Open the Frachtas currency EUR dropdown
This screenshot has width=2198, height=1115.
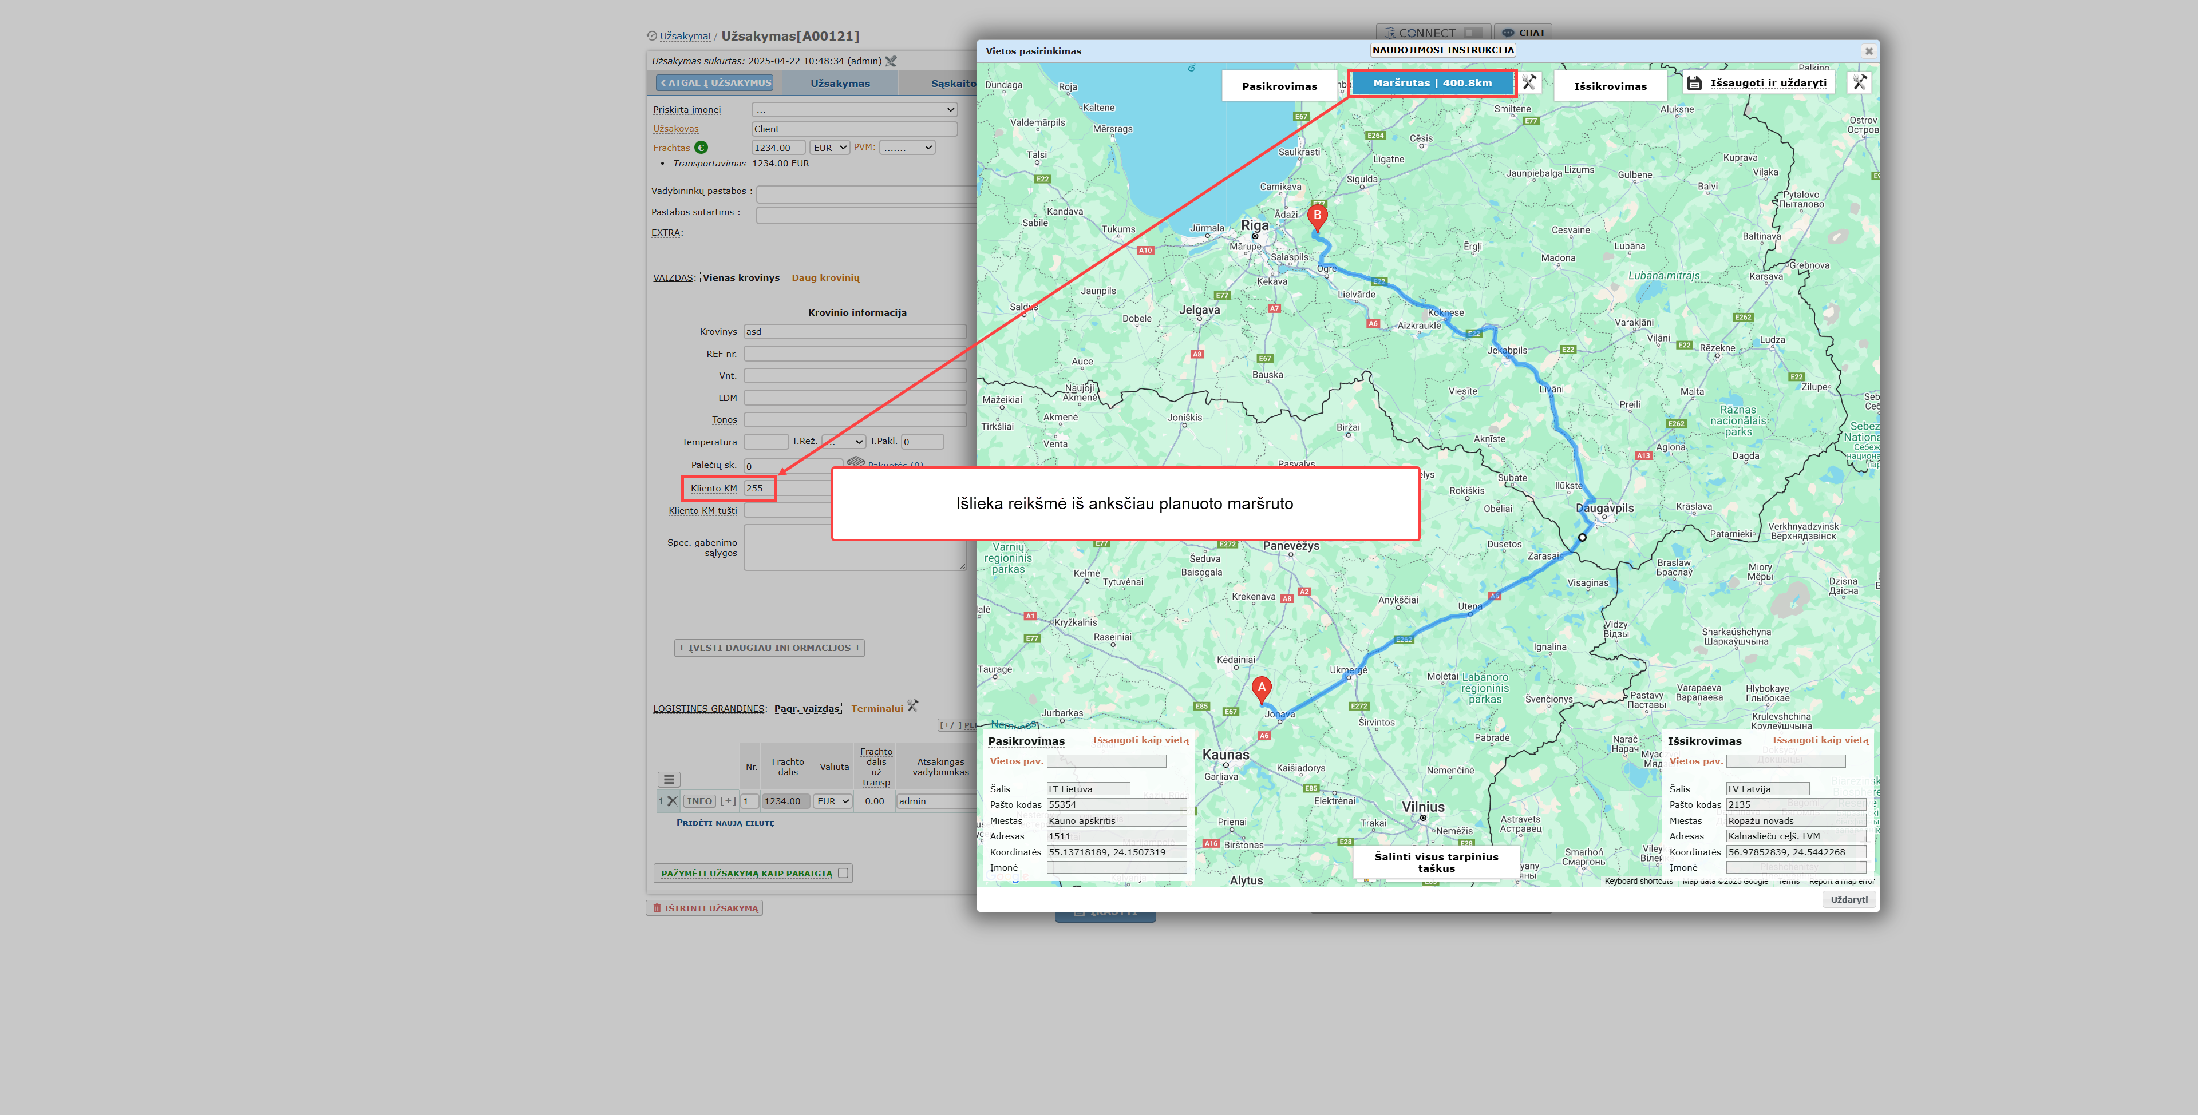pyautogui.click(x=829, y=148)
